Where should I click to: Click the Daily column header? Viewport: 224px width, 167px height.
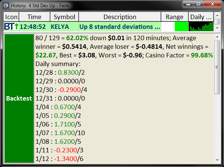tap(201, 17)
